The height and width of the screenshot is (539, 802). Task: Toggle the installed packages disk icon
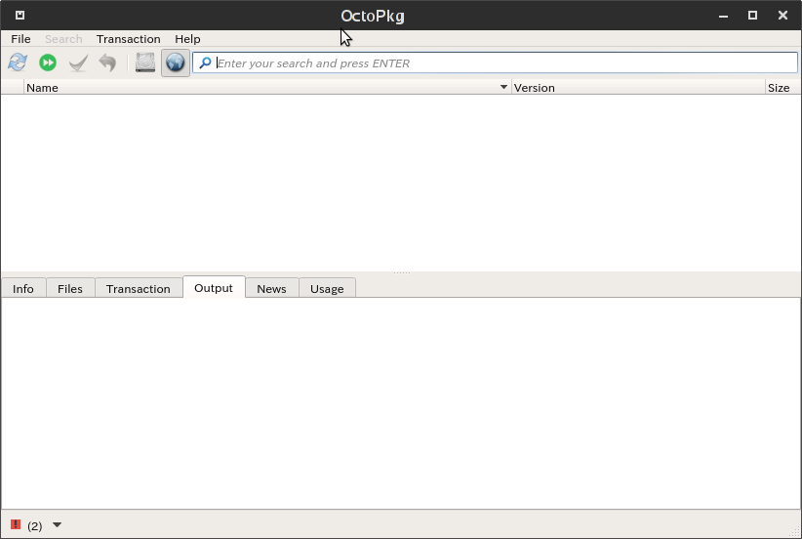[x=145, y=62]
